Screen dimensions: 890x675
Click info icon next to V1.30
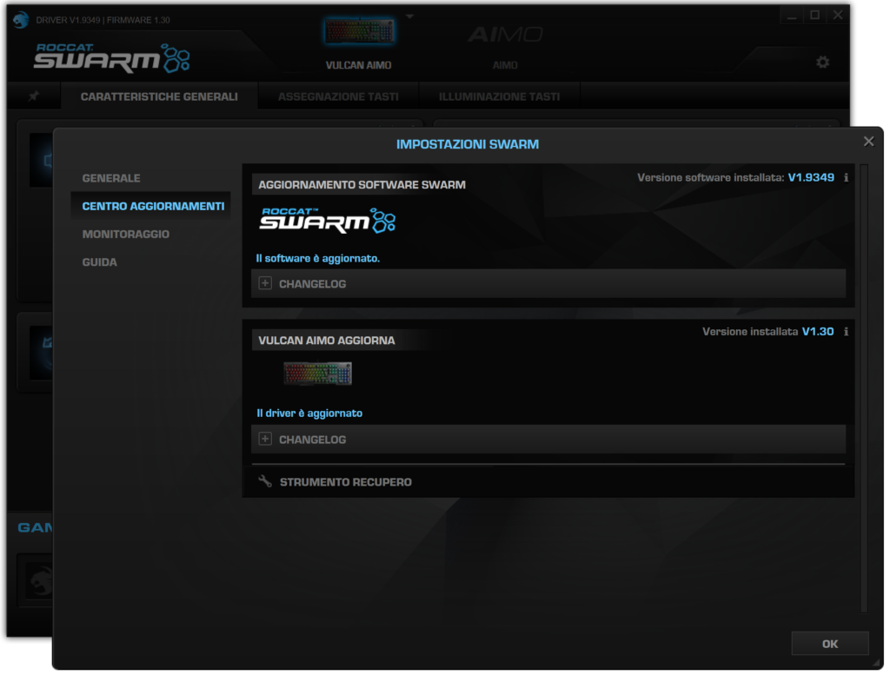(x=846, y=331)
